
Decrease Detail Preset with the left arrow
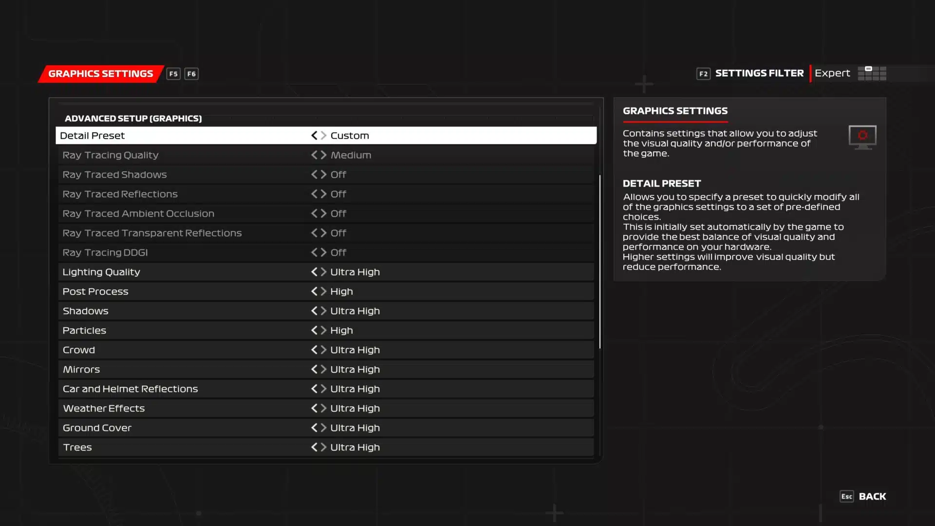(314, 135)
